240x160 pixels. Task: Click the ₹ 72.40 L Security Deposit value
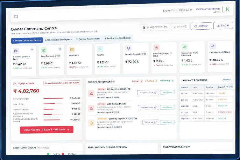coord(132,62)
